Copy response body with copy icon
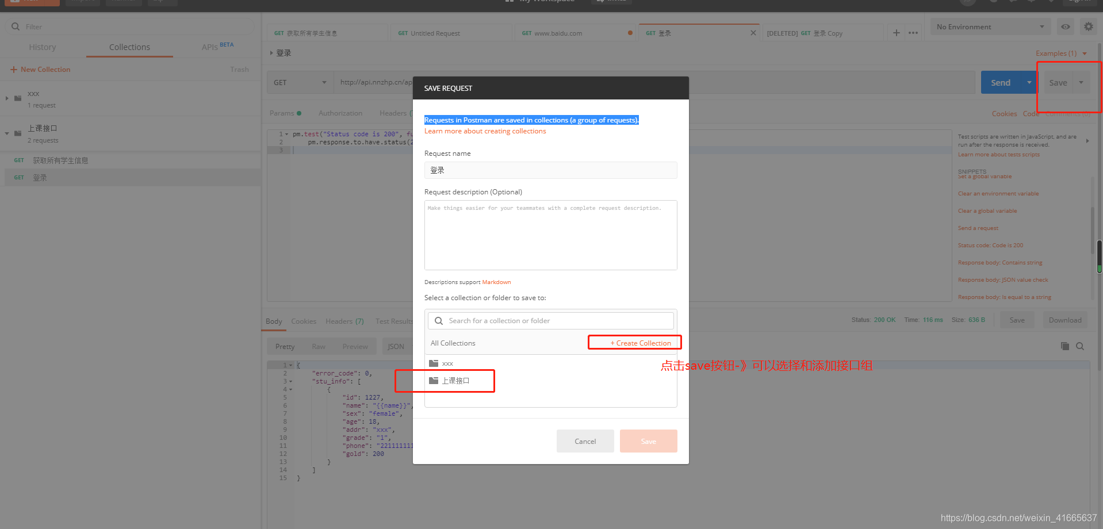The height and width of the screenshot is (529, 1103). [x=1065, y=346]
